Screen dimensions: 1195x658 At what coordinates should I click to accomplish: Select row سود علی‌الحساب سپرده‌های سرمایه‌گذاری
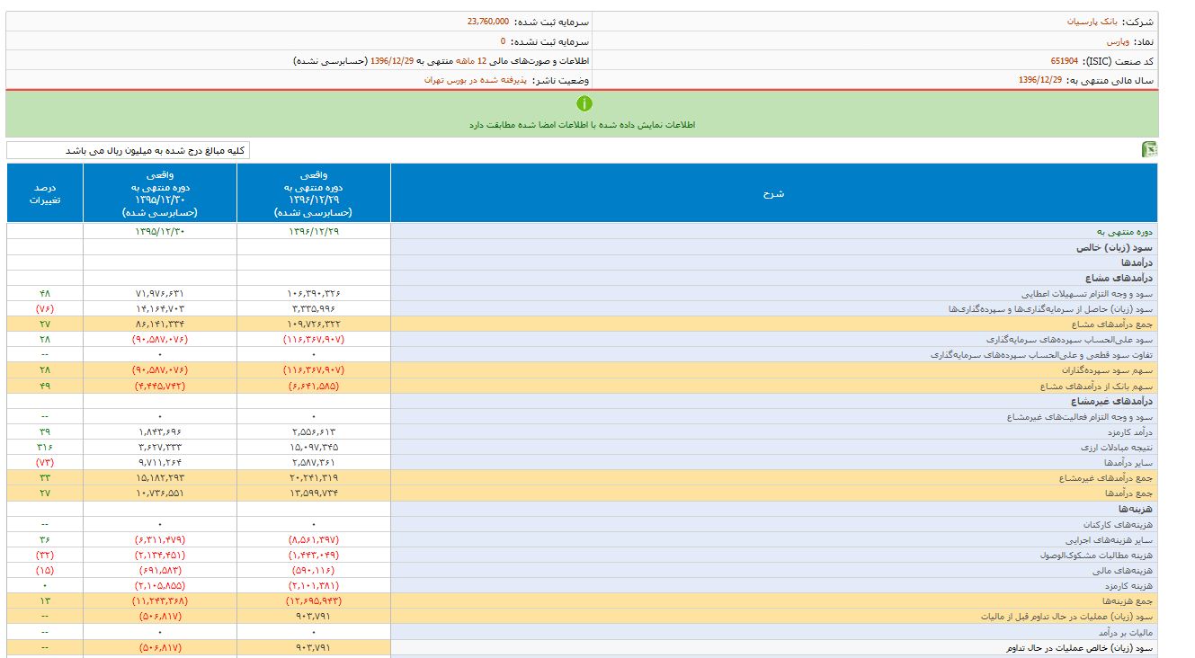point(582,340)
